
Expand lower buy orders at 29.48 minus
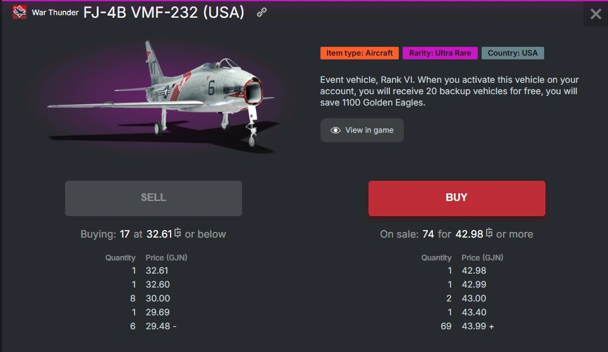click(173, 326)
